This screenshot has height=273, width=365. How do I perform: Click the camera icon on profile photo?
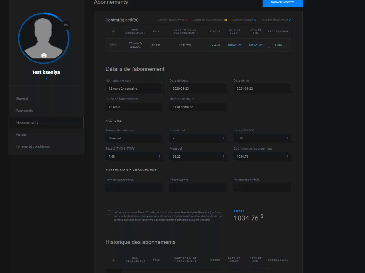(x=44, y=55)
